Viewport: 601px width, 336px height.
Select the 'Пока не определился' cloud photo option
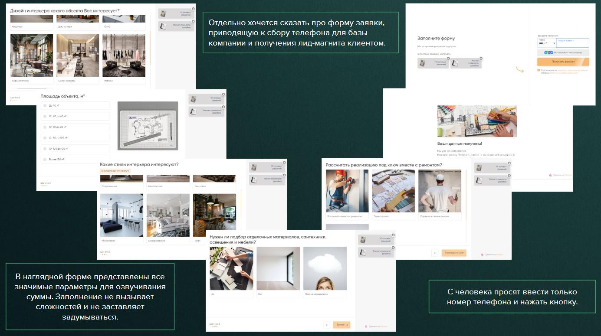[325, 268]
